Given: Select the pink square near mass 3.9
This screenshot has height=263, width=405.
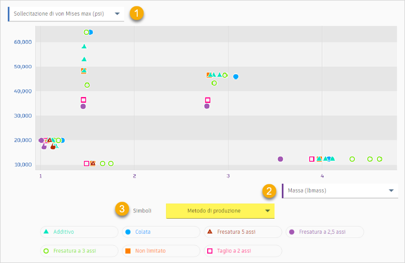Looking at the screenshot, I should coord(312,159).
